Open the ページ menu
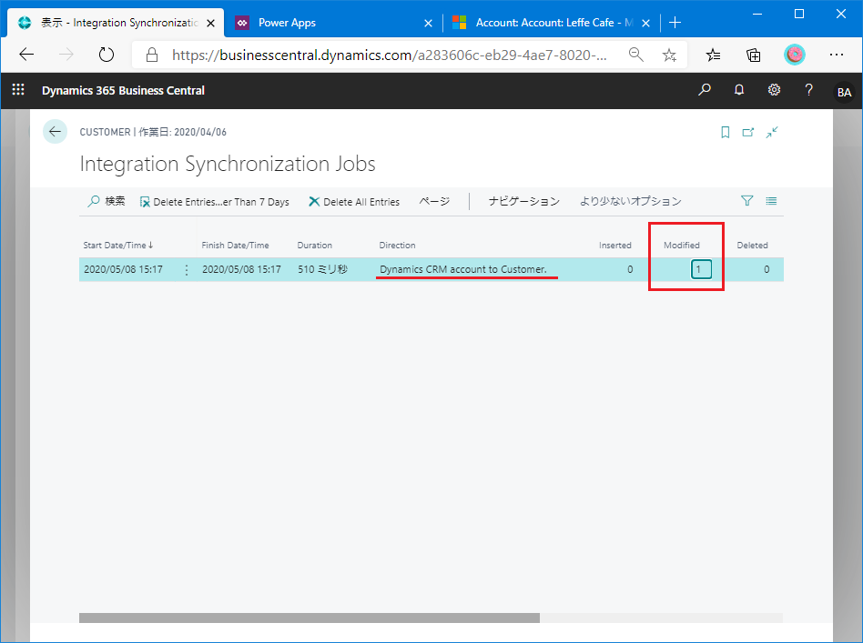Image resolution: width=863 pixels, height=643 pixels. pos(434,201)
